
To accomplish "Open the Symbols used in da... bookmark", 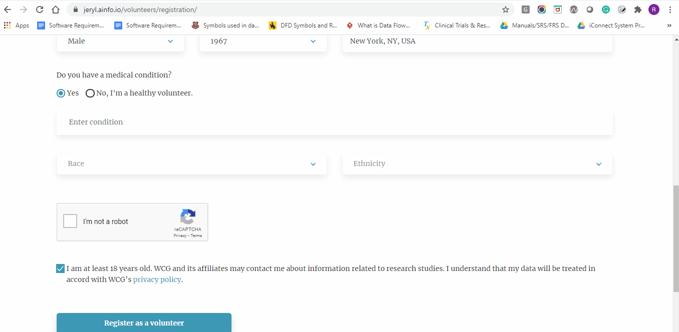I will point(225,25).
